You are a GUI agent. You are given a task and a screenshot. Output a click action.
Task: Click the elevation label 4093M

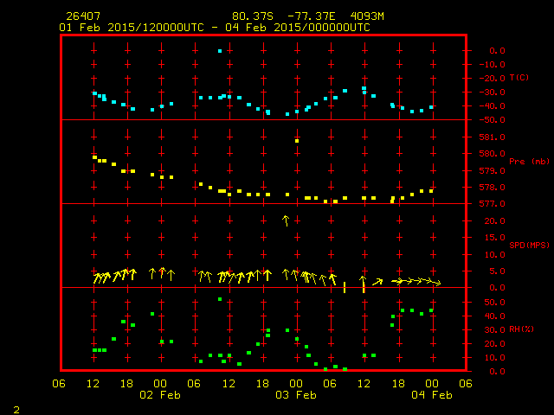click(367, 16)
